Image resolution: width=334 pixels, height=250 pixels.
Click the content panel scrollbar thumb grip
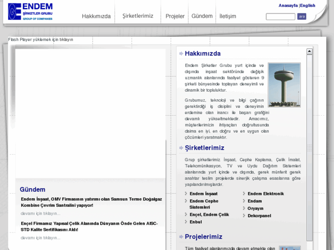point(310,148)
